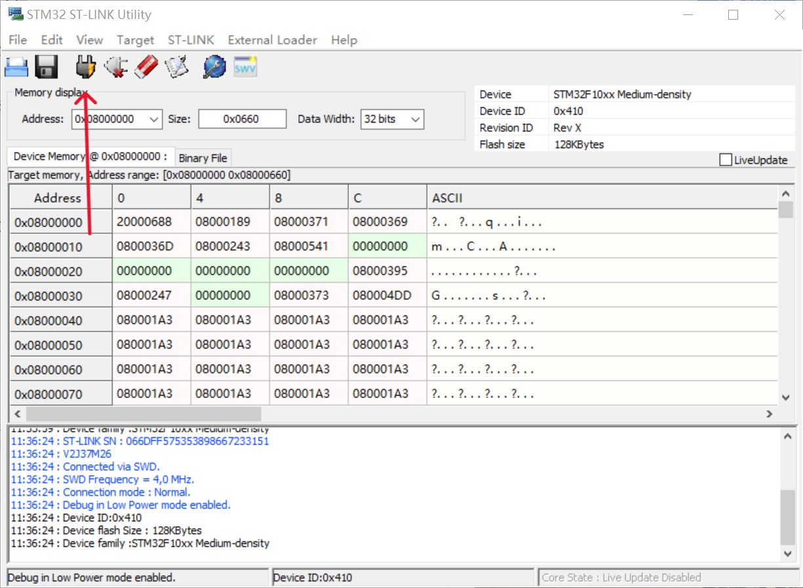The height and width of the screenshot is (588, 803).
Task: Select memory cell 0800036D
Action: point(151,246)
